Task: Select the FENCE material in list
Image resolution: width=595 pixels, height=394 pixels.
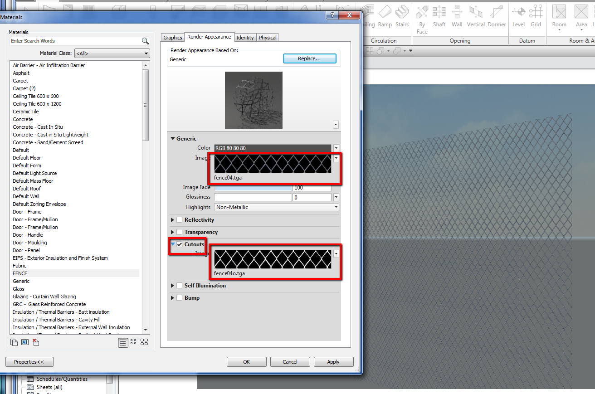Action: [75, 273]
